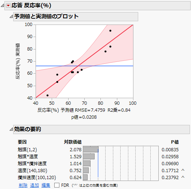The width and height of the screenshot is (191, 189).
Task: Click the P値 column header
Action: 175,142
